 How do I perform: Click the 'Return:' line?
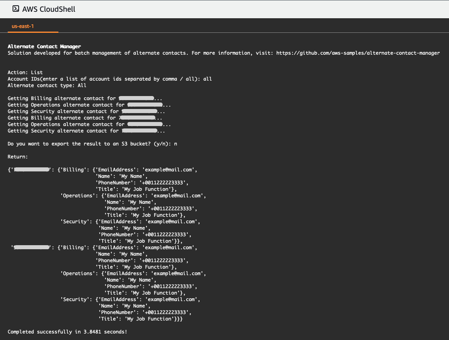pos(18,157)
